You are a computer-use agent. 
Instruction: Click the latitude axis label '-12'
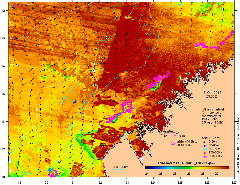3,11
